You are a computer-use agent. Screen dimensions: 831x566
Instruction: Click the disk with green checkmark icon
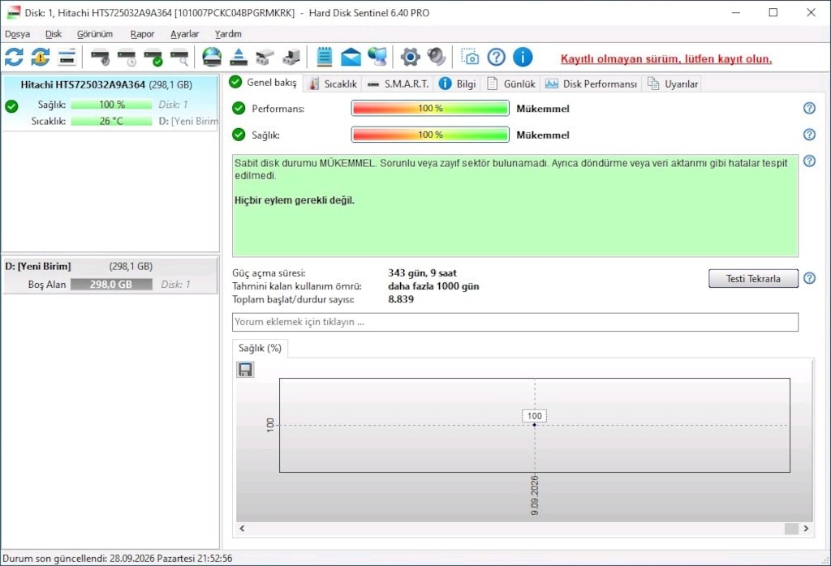(x=153, y=58)
